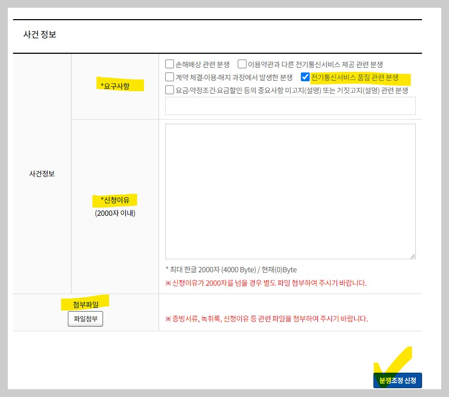Check the 손해배상 관련 분쟁 checkbox
This screenshot has width=449, height=397.
click(x=169, y=64)
